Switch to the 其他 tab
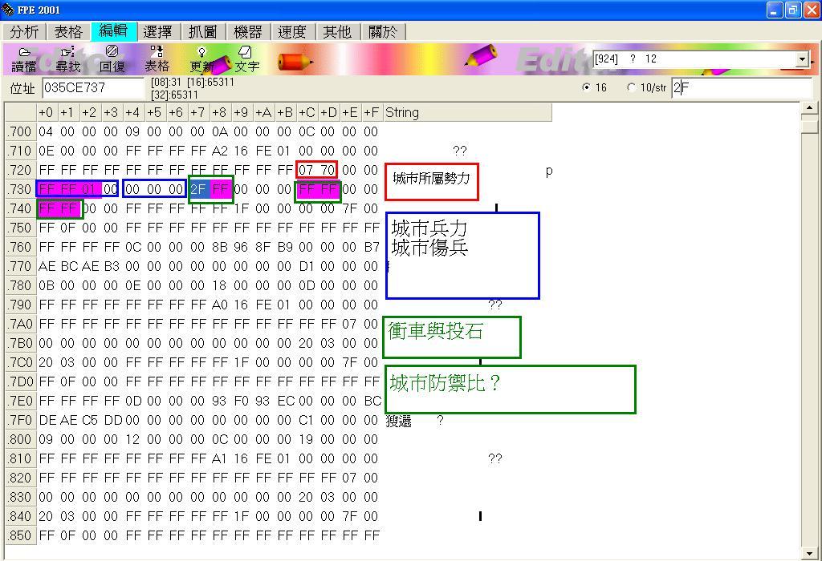Screen dimensions: 822x561 tap(338, 32)
